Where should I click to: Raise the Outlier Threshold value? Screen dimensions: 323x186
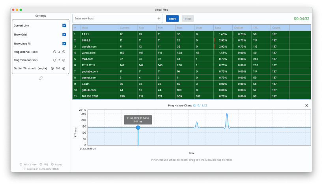(x=64, y=68)
